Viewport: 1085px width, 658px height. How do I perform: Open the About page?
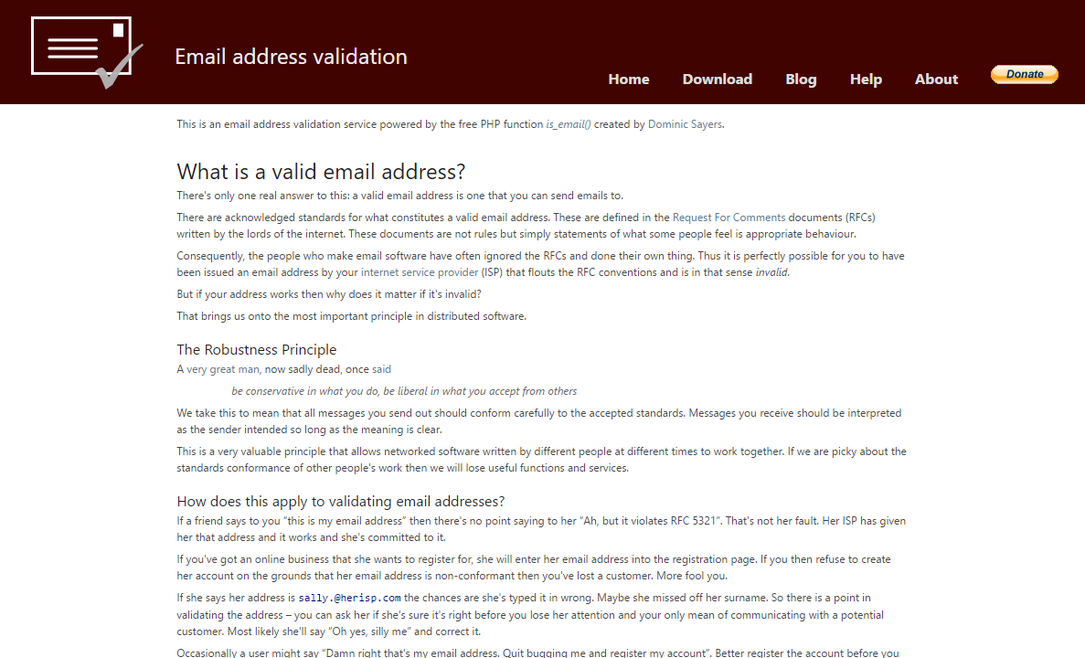point(936,80)
